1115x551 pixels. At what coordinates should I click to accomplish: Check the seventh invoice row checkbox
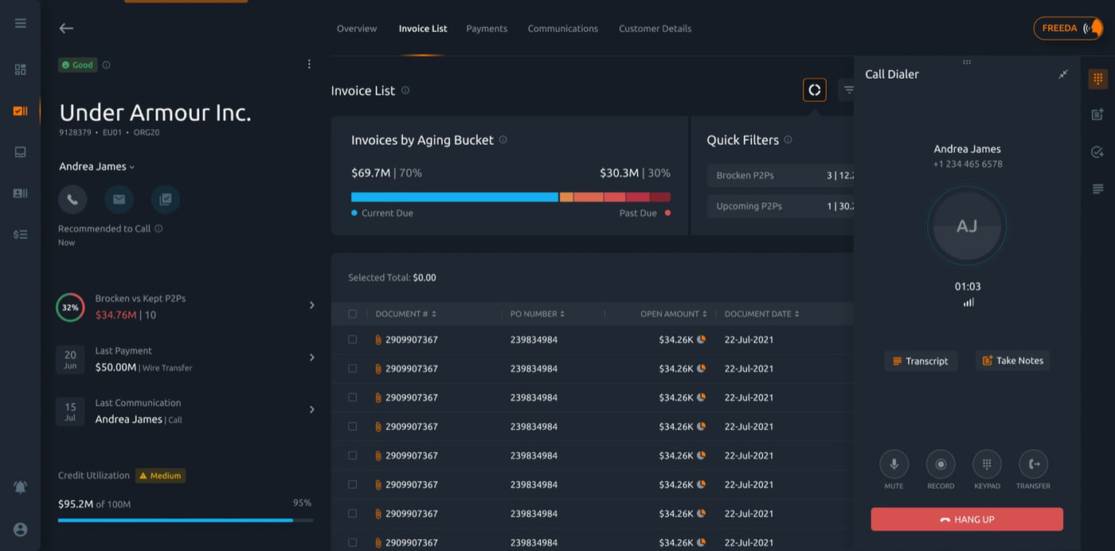[352, 514]
